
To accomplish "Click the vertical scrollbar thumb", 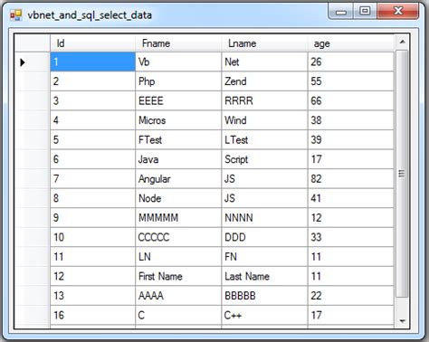I will (402, 174).
